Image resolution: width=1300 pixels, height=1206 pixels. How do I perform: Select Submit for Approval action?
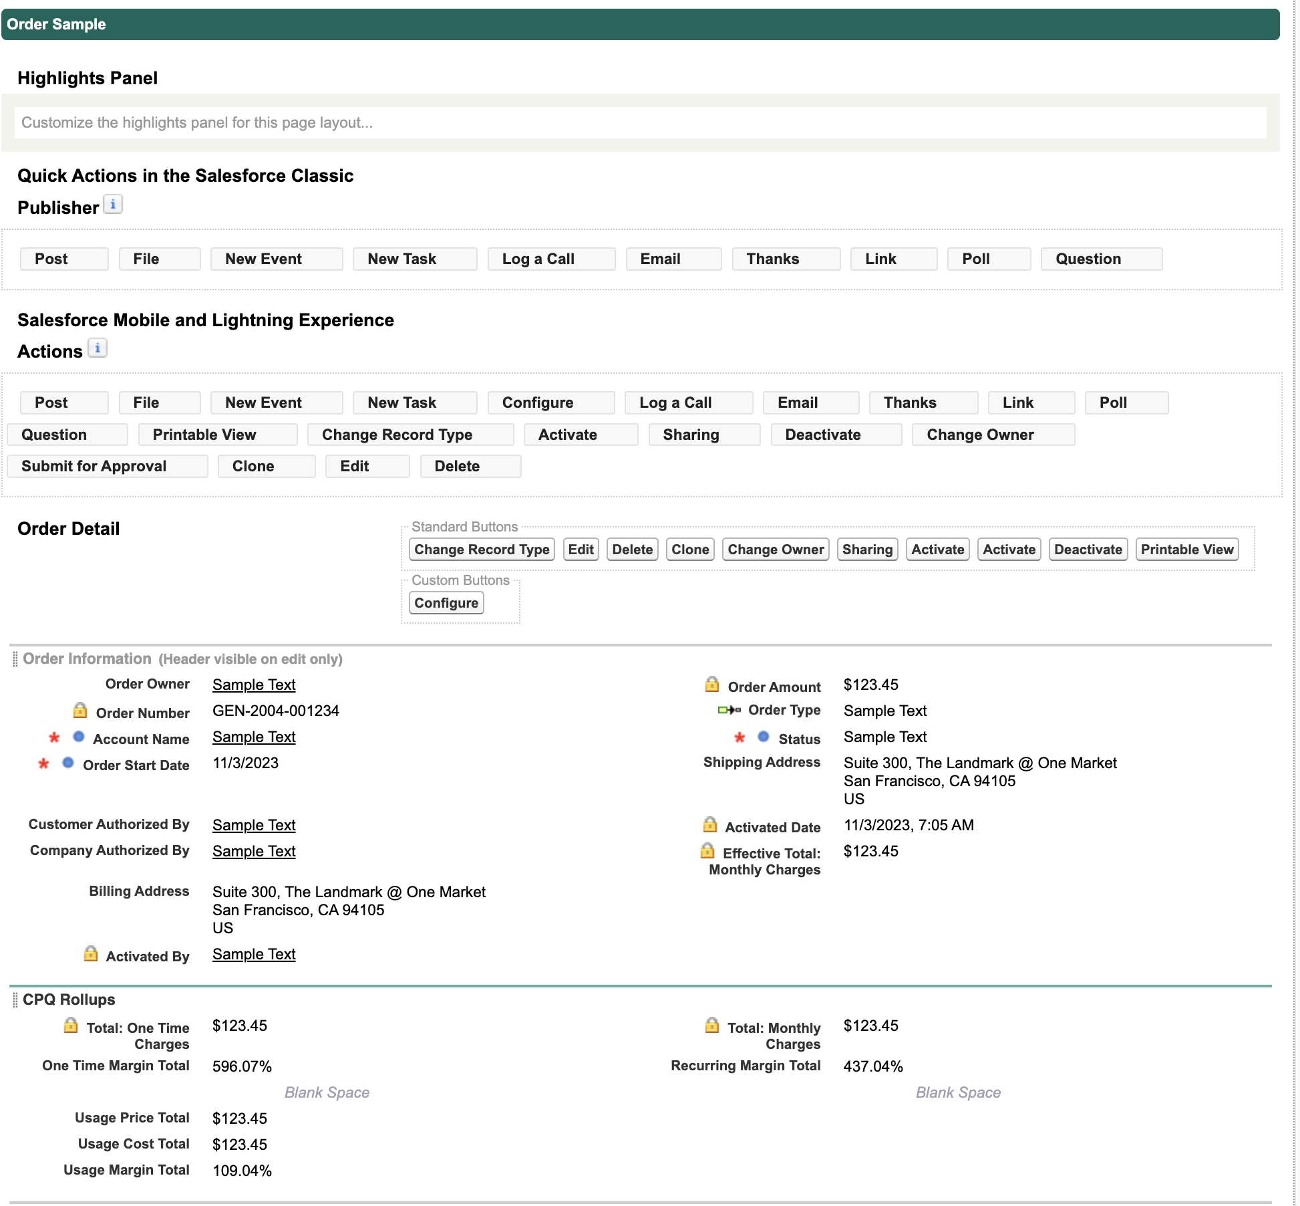pyautogui.click(x=108, y=467)
